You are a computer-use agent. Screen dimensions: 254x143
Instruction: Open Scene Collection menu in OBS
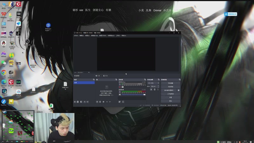[x=111, y=36]
